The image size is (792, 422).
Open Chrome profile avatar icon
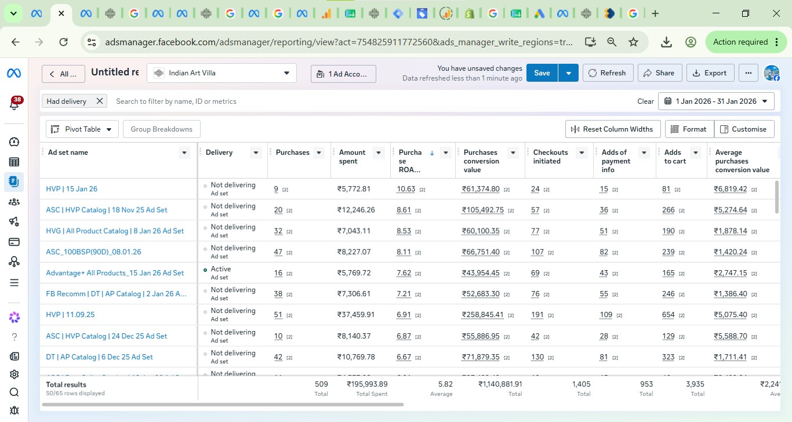point(691,42)
